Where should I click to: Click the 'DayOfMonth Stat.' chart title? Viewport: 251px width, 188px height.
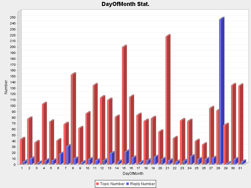point(125,4)
